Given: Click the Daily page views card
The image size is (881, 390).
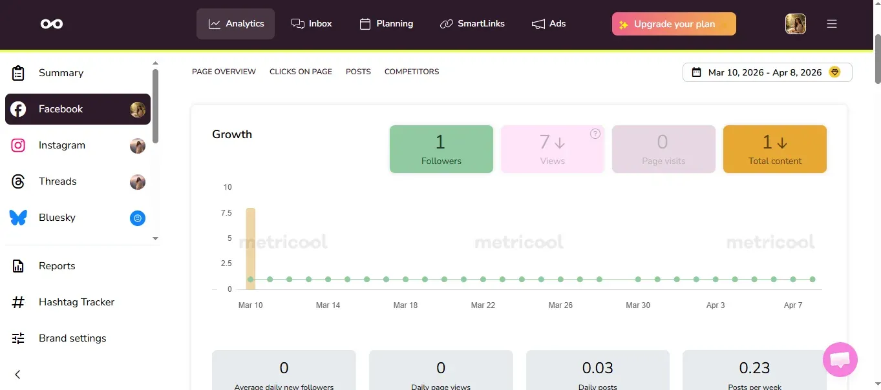Looking at the screenshot, I should pos(441,371).
